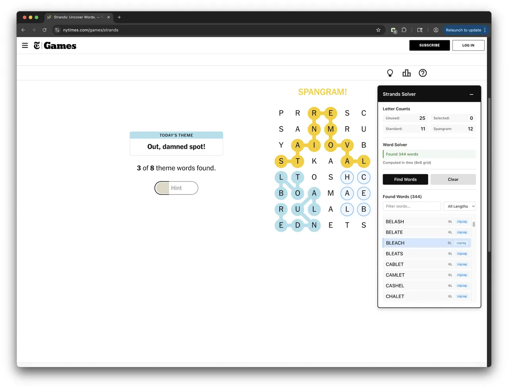Click the Find Words button

point(405,180)
